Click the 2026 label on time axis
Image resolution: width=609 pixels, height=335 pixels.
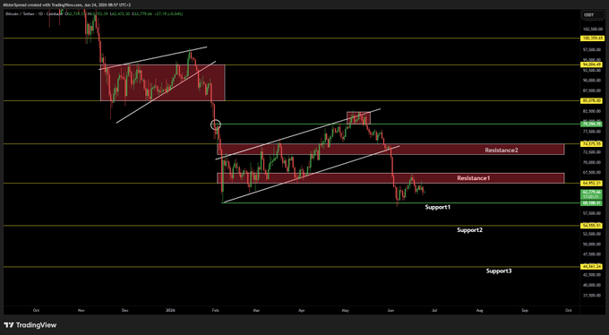[170, 310]
